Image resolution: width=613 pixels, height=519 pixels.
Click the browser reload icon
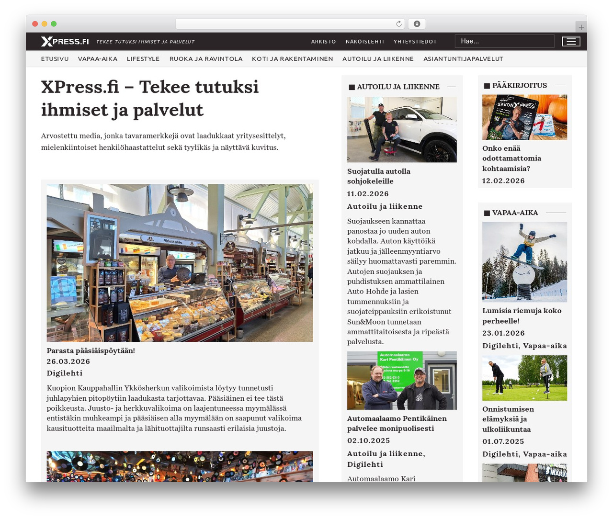tap(399, 24)
